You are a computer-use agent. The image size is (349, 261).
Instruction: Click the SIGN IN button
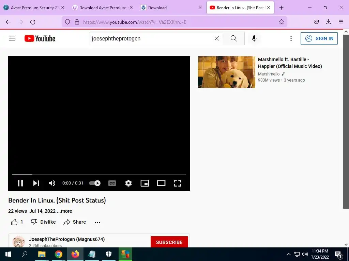pos(319,38)
